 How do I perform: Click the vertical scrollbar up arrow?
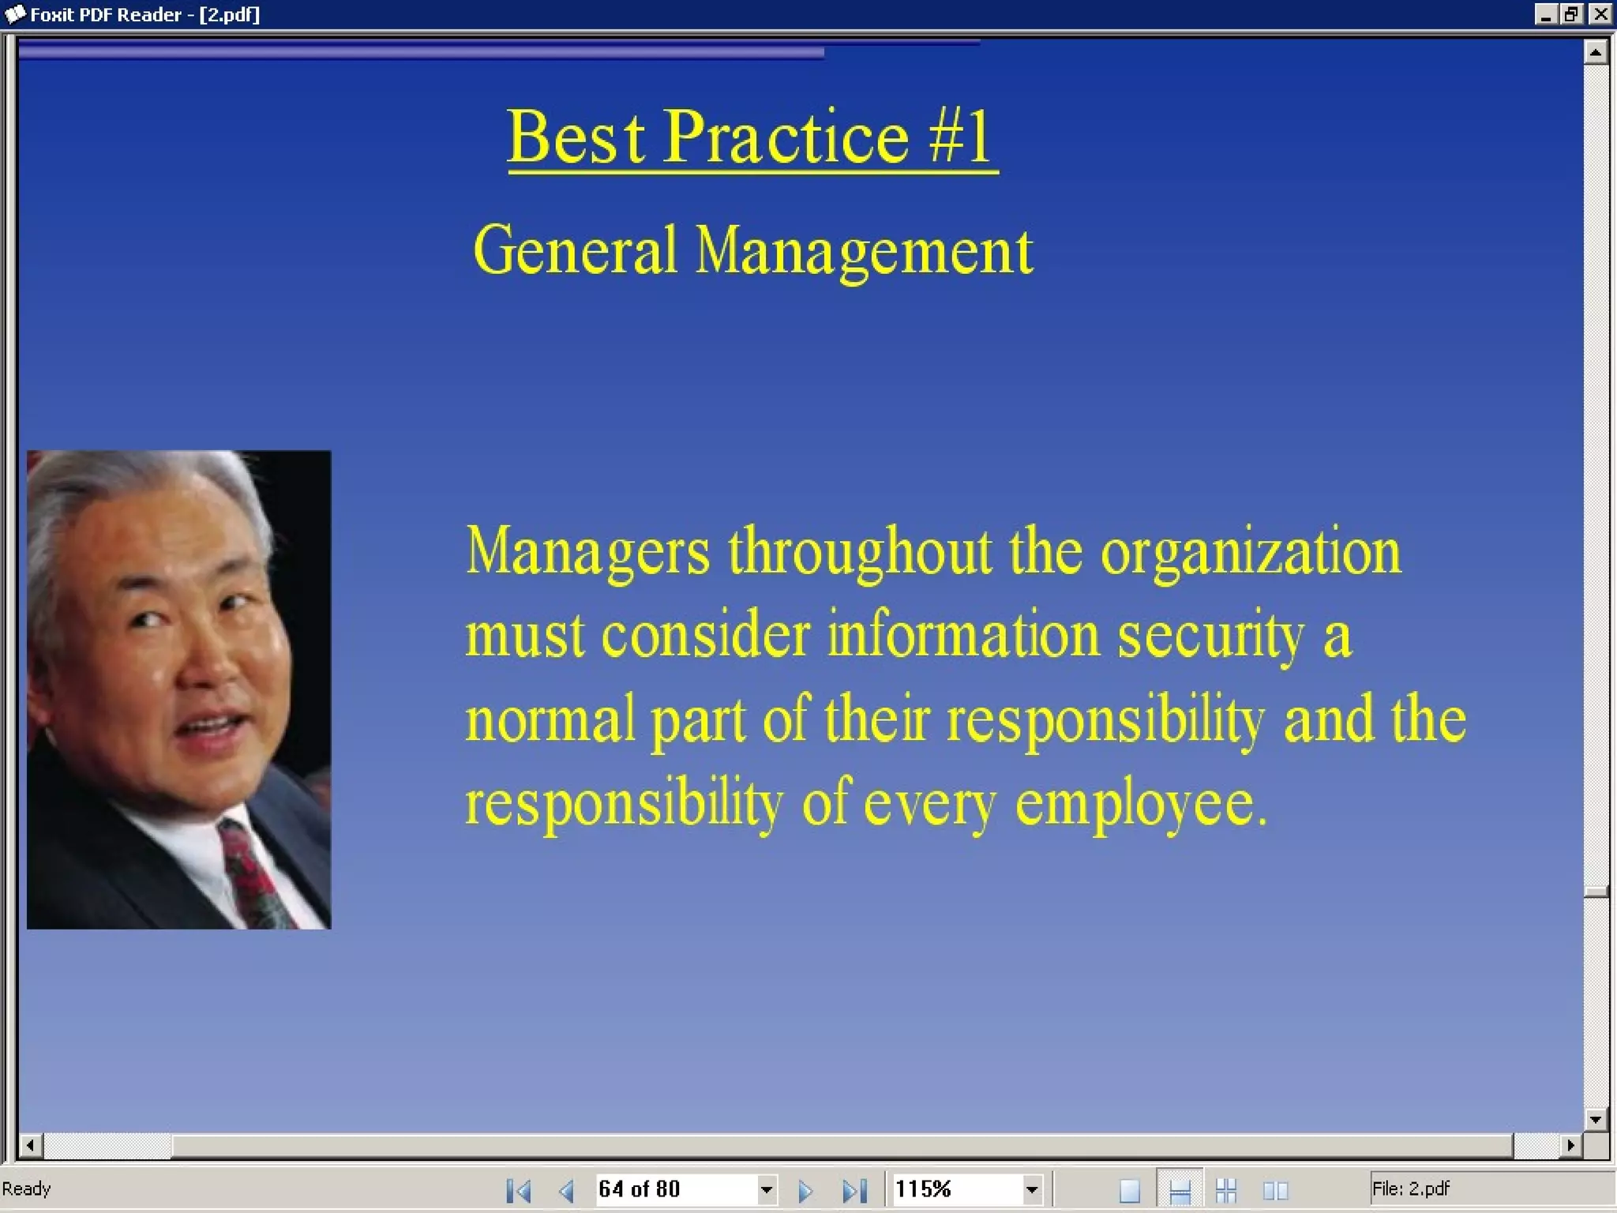click(x=1596, y=52)
